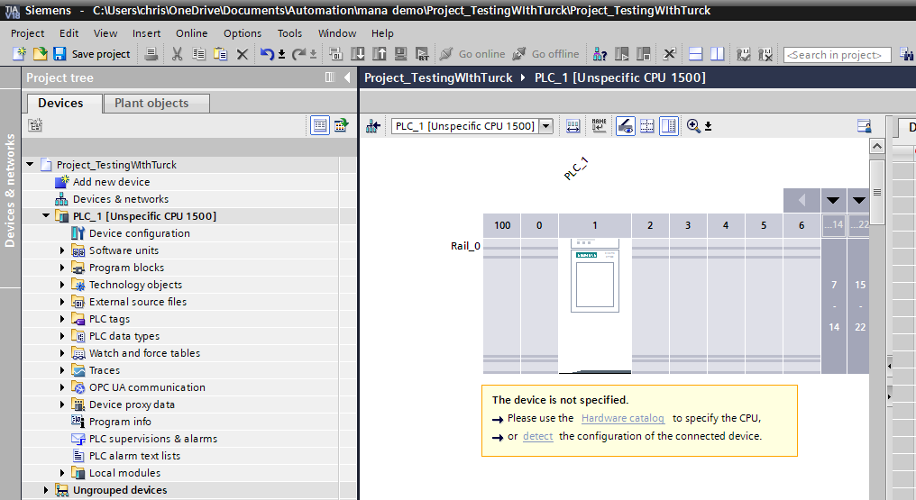Click the Accessible devices icon
916x500 pixels.
(600, 54)
